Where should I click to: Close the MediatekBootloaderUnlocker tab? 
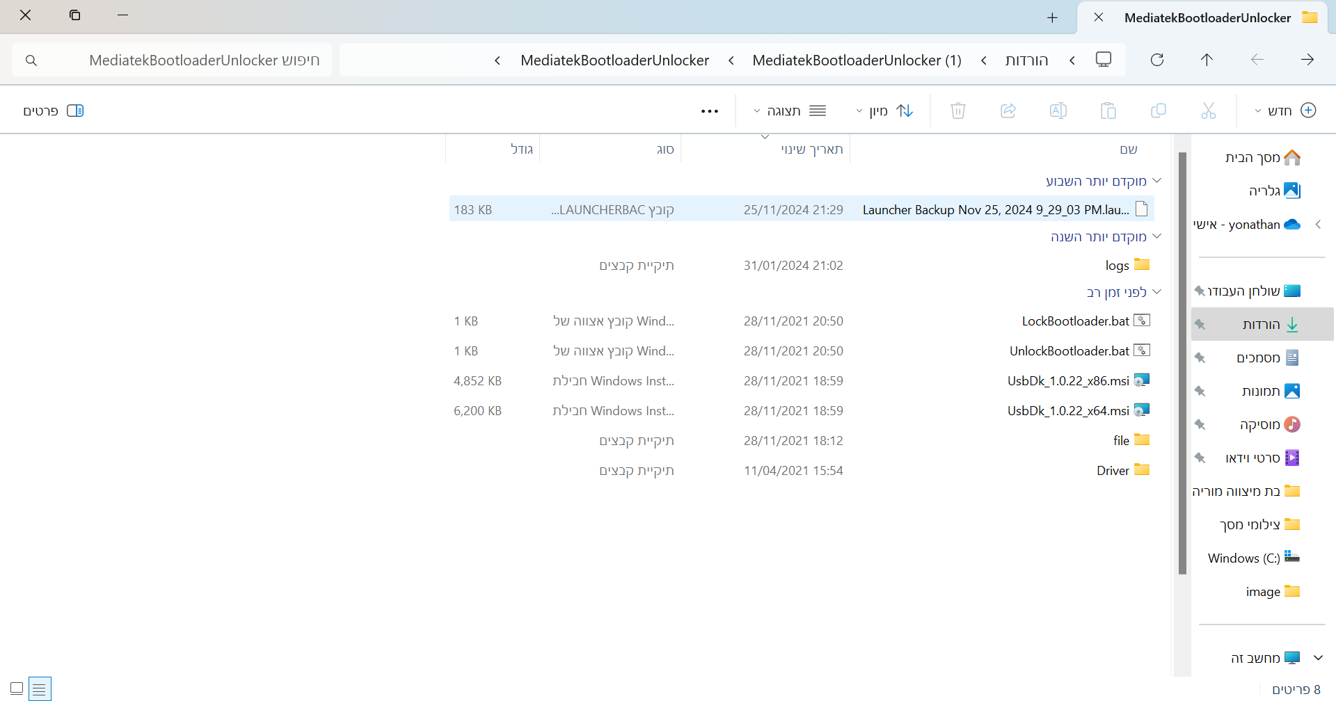tap(1098, 17)
